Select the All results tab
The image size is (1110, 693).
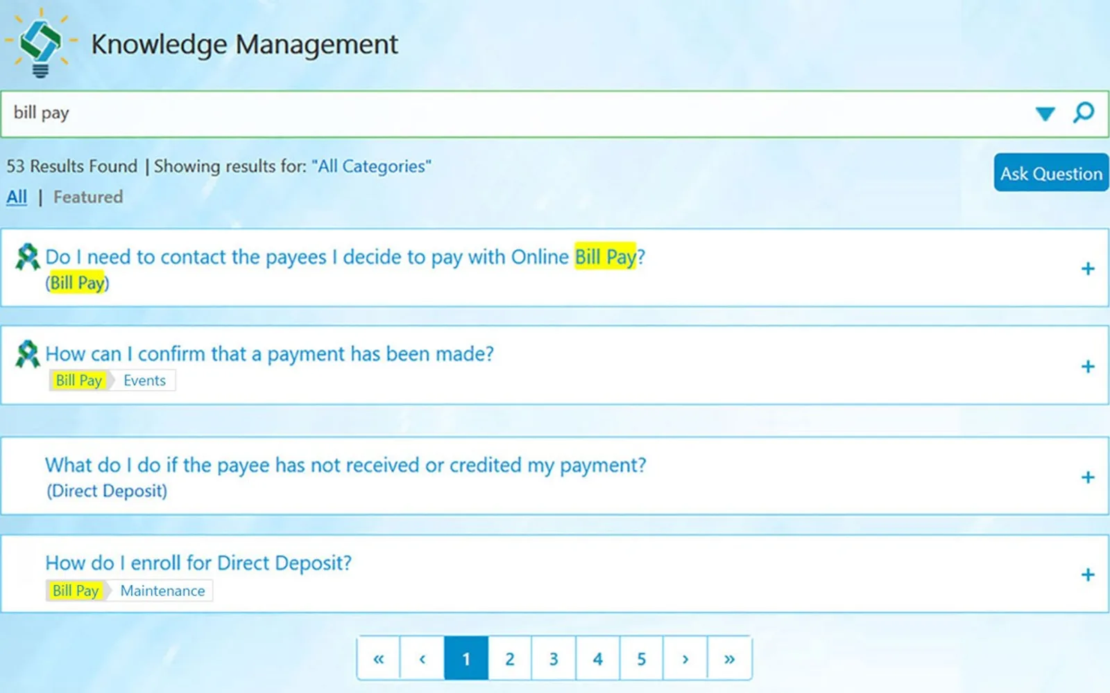17,198
